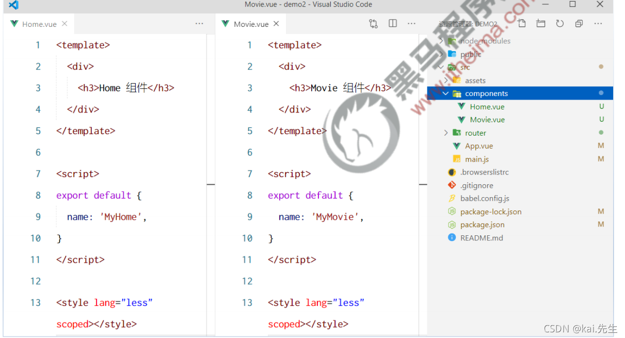
Task: Create a new file in DEMO2 explorer
Action: 522,24
